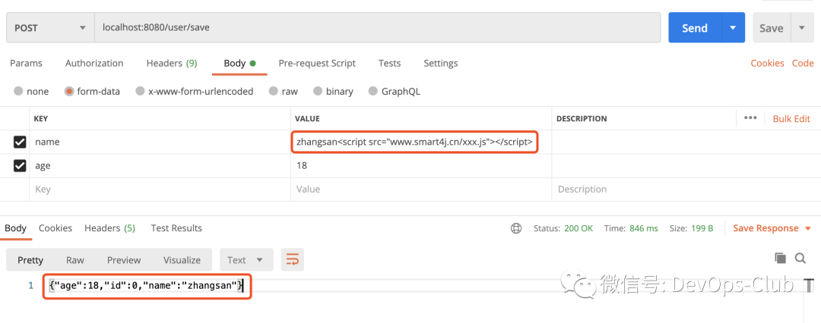The width and height of the screenshot is (821, 323).
Task: Switch to the response Cookies tab
Action: [x=55, y=228]
